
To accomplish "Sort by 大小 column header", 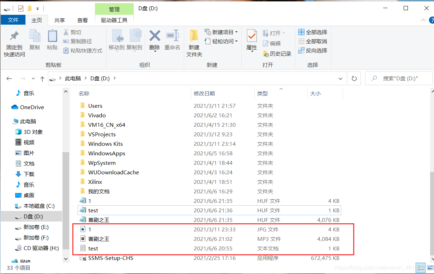I will coord(315,93).
